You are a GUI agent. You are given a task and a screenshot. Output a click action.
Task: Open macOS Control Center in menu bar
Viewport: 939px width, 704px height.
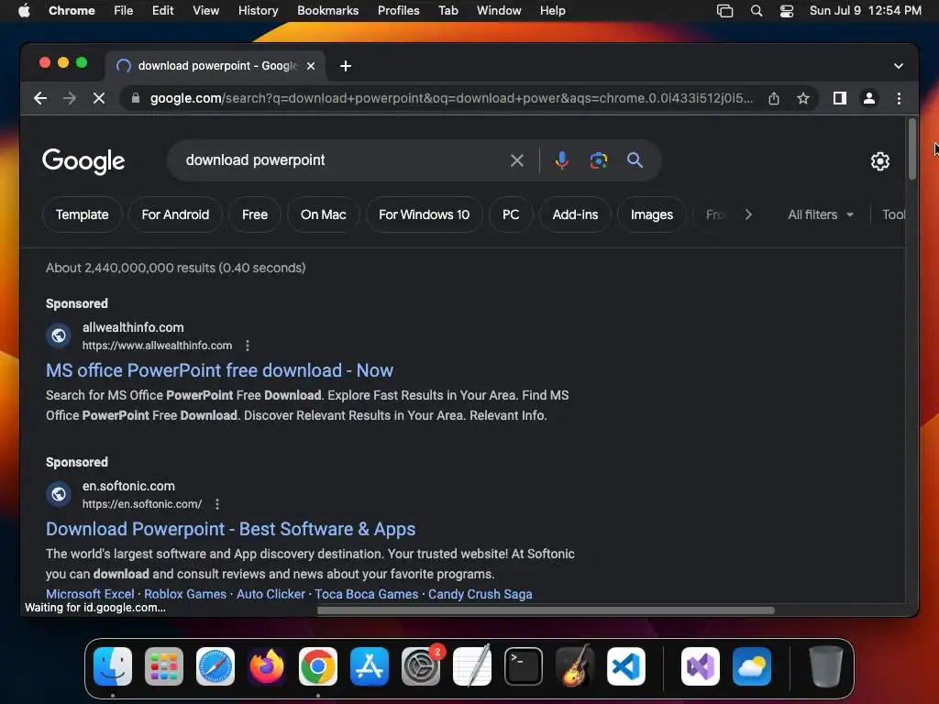[x=786, y=11]
